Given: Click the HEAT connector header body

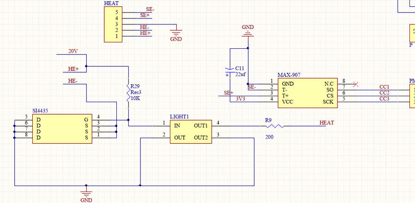Looking at the screenshot, I should pos(114,24).
